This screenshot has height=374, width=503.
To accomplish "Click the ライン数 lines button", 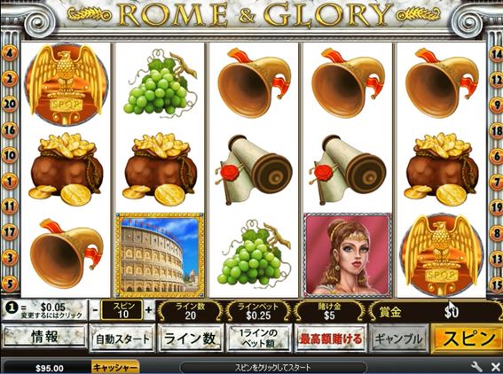I will click(190, 339).
